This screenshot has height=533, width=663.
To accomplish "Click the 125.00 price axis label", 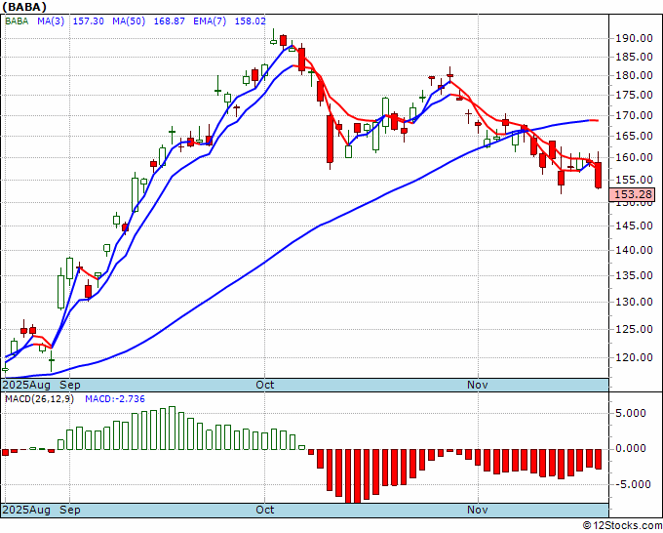I will click(635, 329).
